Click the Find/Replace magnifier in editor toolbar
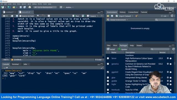This screenshot has height=100, width=177. (38, 16)
